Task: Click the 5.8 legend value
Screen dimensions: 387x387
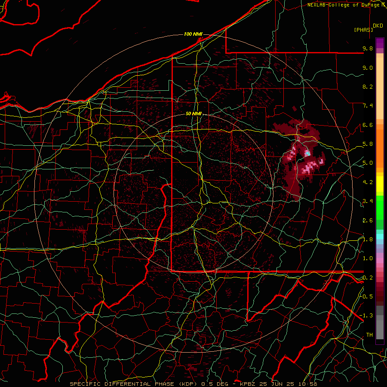Action: point(368,144)
